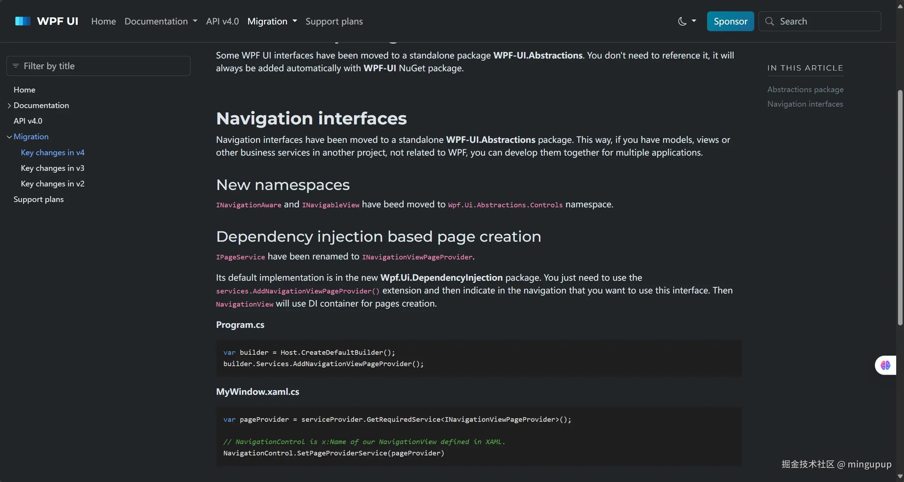
Task: Open the Documentation dropdown in navbar
Action: [x=161, y=21]
